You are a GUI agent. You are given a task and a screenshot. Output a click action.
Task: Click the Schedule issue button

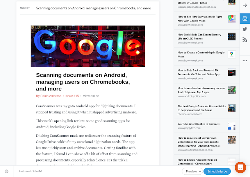point(217,171)
